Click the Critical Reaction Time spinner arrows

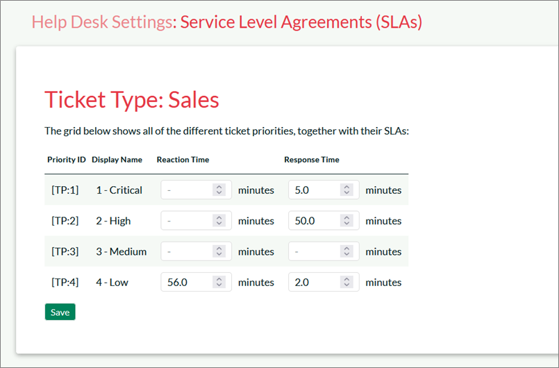tap(219, 190)
